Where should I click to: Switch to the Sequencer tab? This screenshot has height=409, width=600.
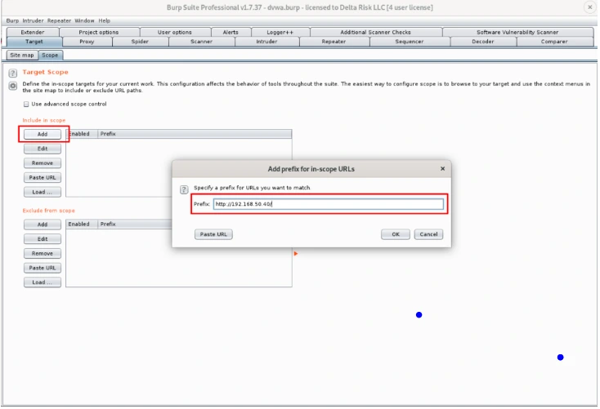click(x=409, y=42)
